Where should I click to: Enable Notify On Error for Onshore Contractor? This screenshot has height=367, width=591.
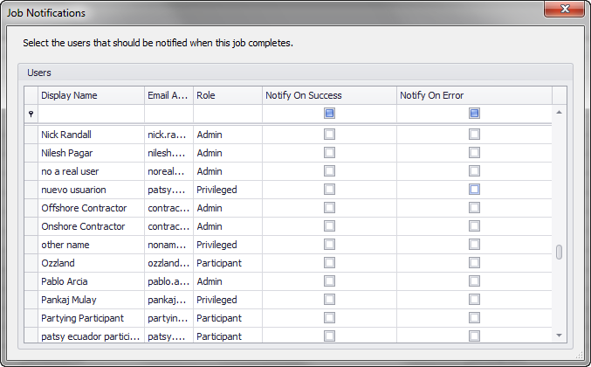(x=474, y=226)
